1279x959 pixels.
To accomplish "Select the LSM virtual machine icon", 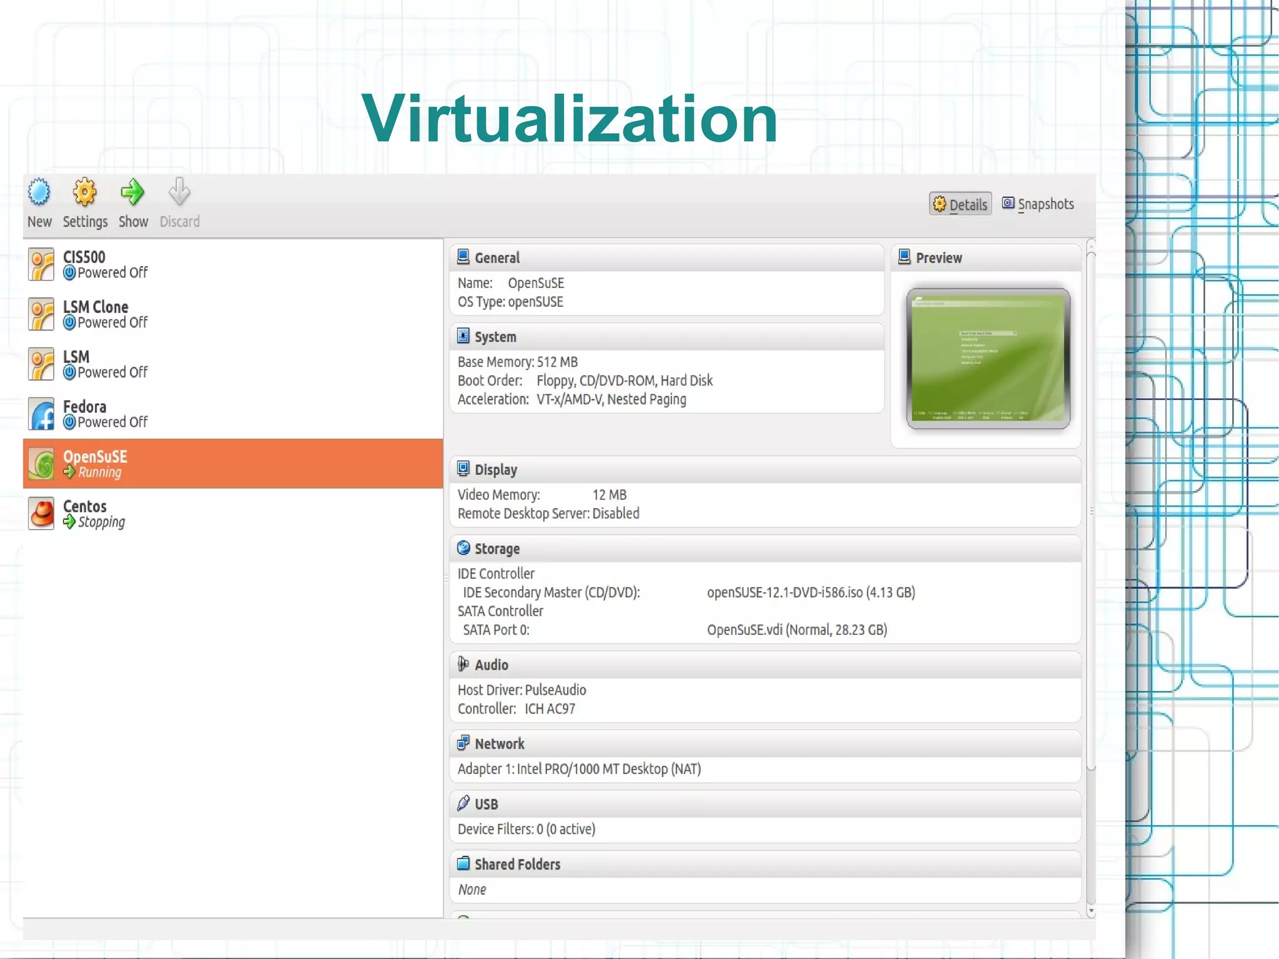I will [41, 364].
